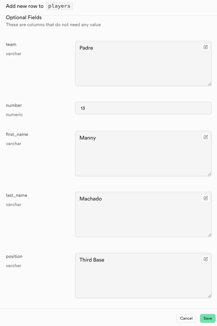Click the last_name column label

pos(17,195)
